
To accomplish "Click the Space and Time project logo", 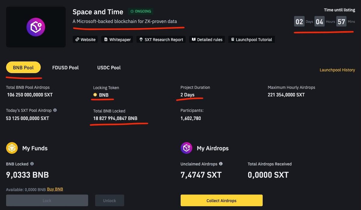I will click(36, 27).
